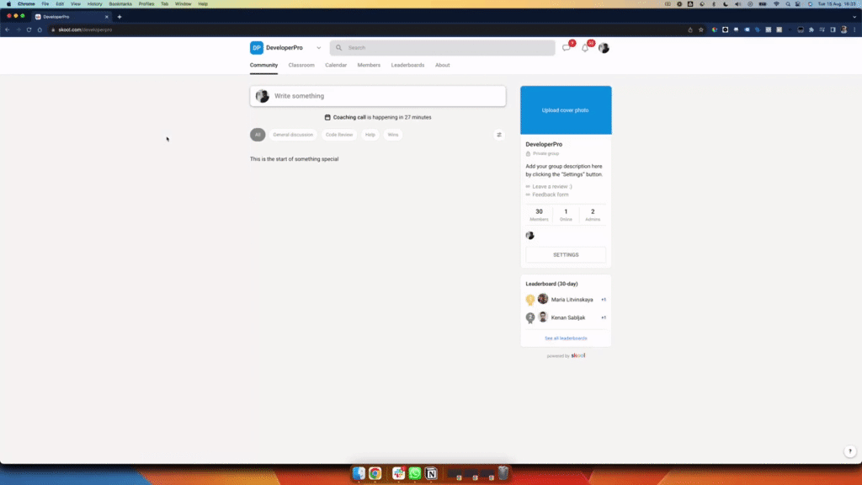Screen dimensions: 862x485
Task: Click Upload cover photo
Action: 565,109
